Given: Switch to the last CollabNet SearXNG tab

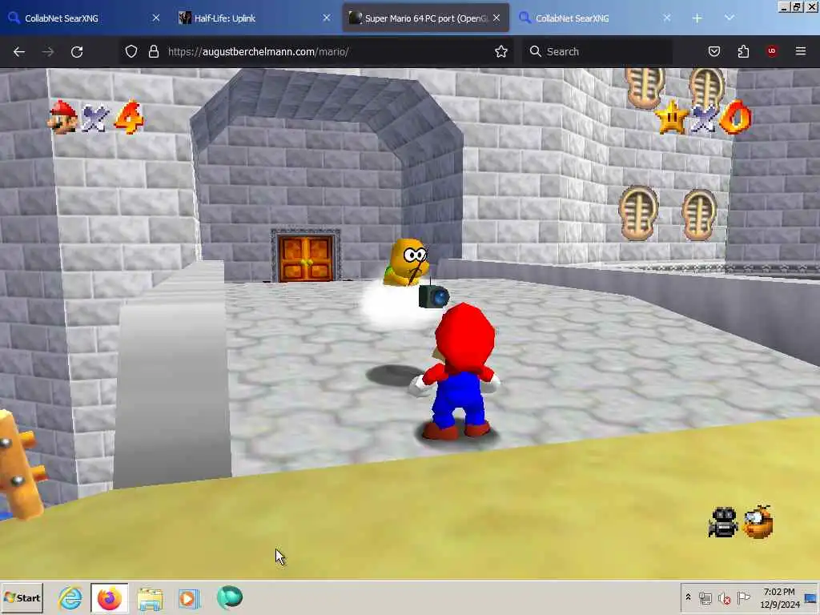Looking at the screenshot, I should pyautogui.click(x=596, y=18).
